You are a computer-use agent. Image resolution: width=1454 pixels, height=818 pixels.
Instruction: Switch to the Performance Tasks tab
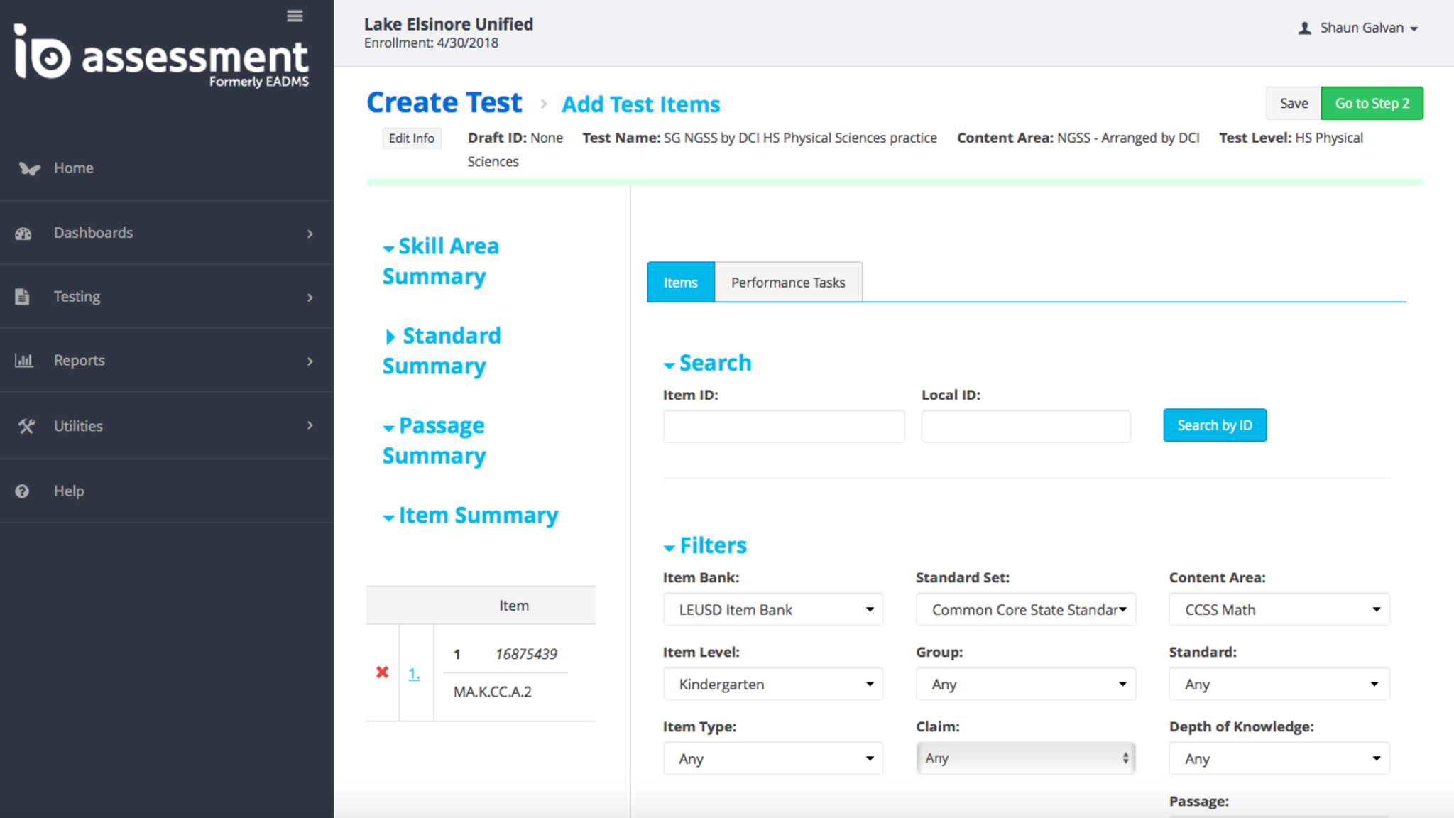[x=788, y=283]
